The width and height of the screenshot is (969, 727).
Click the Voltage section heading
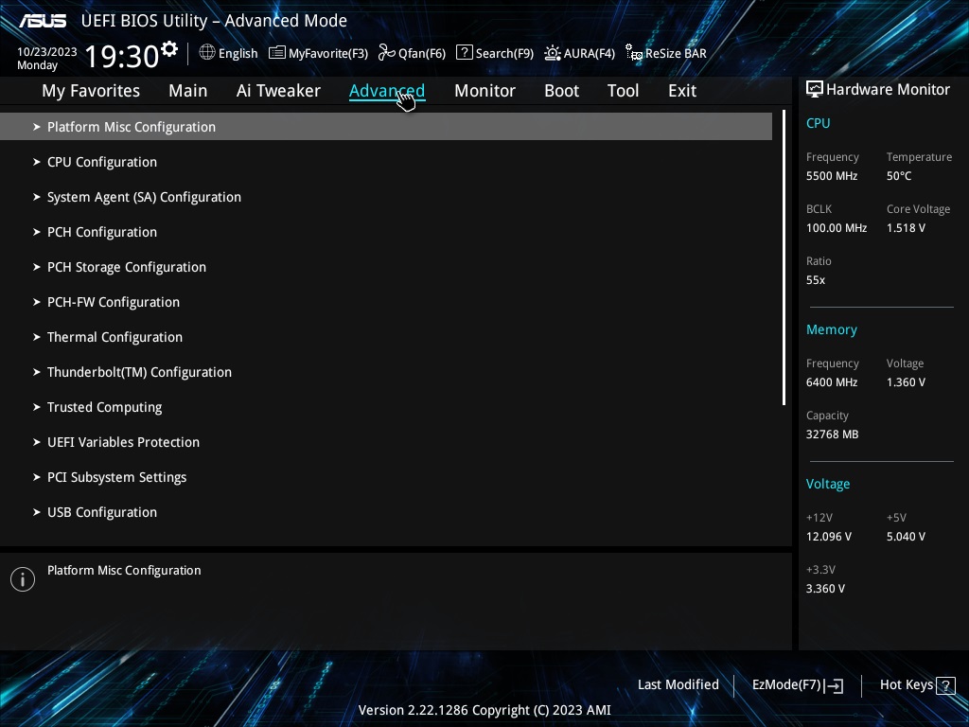827,484
